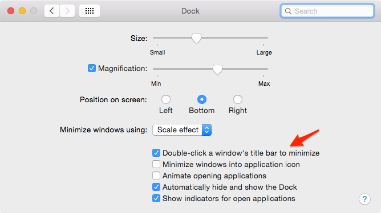
Task: Click the Size slider knob
Action: pos(196,39)
